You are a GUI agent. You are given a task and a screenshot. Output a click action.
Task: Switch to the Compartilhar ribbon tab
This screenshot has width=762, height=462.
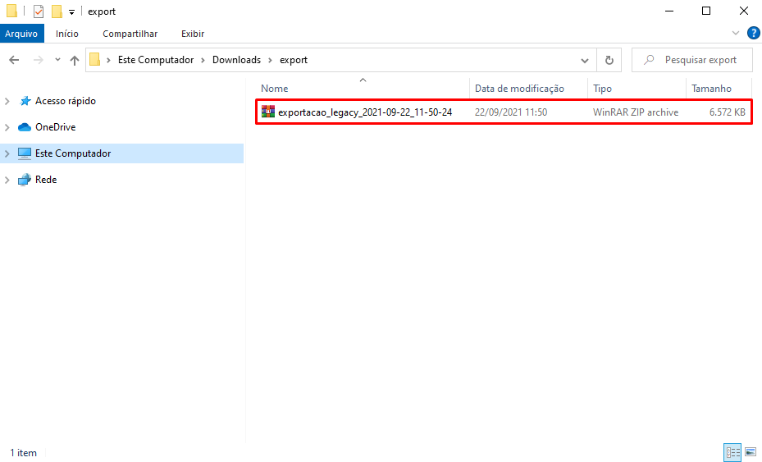pyautogui.click(x=130, y=34)
